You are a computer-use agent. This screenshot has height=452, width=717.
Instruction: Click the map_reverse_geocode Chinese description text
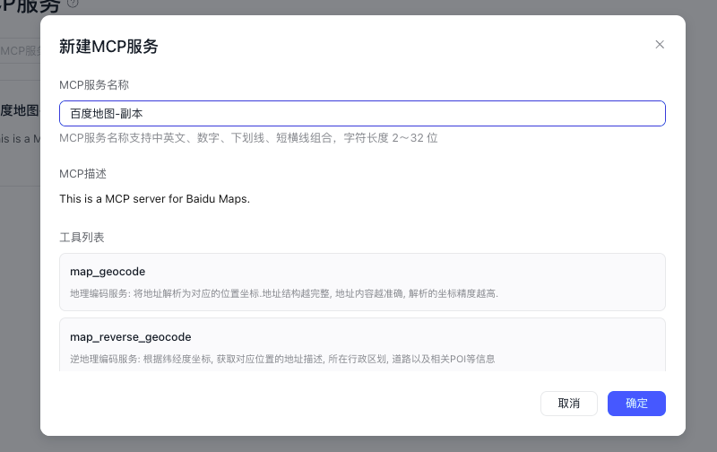click(282, 359)
